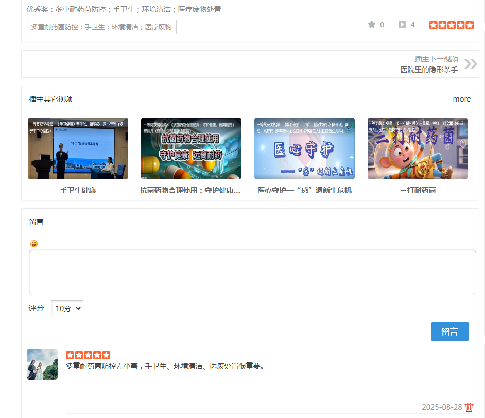Open the 手卫生健康 video thumbnail
Viewport: 485px width, 418px height.
point(78,148)
